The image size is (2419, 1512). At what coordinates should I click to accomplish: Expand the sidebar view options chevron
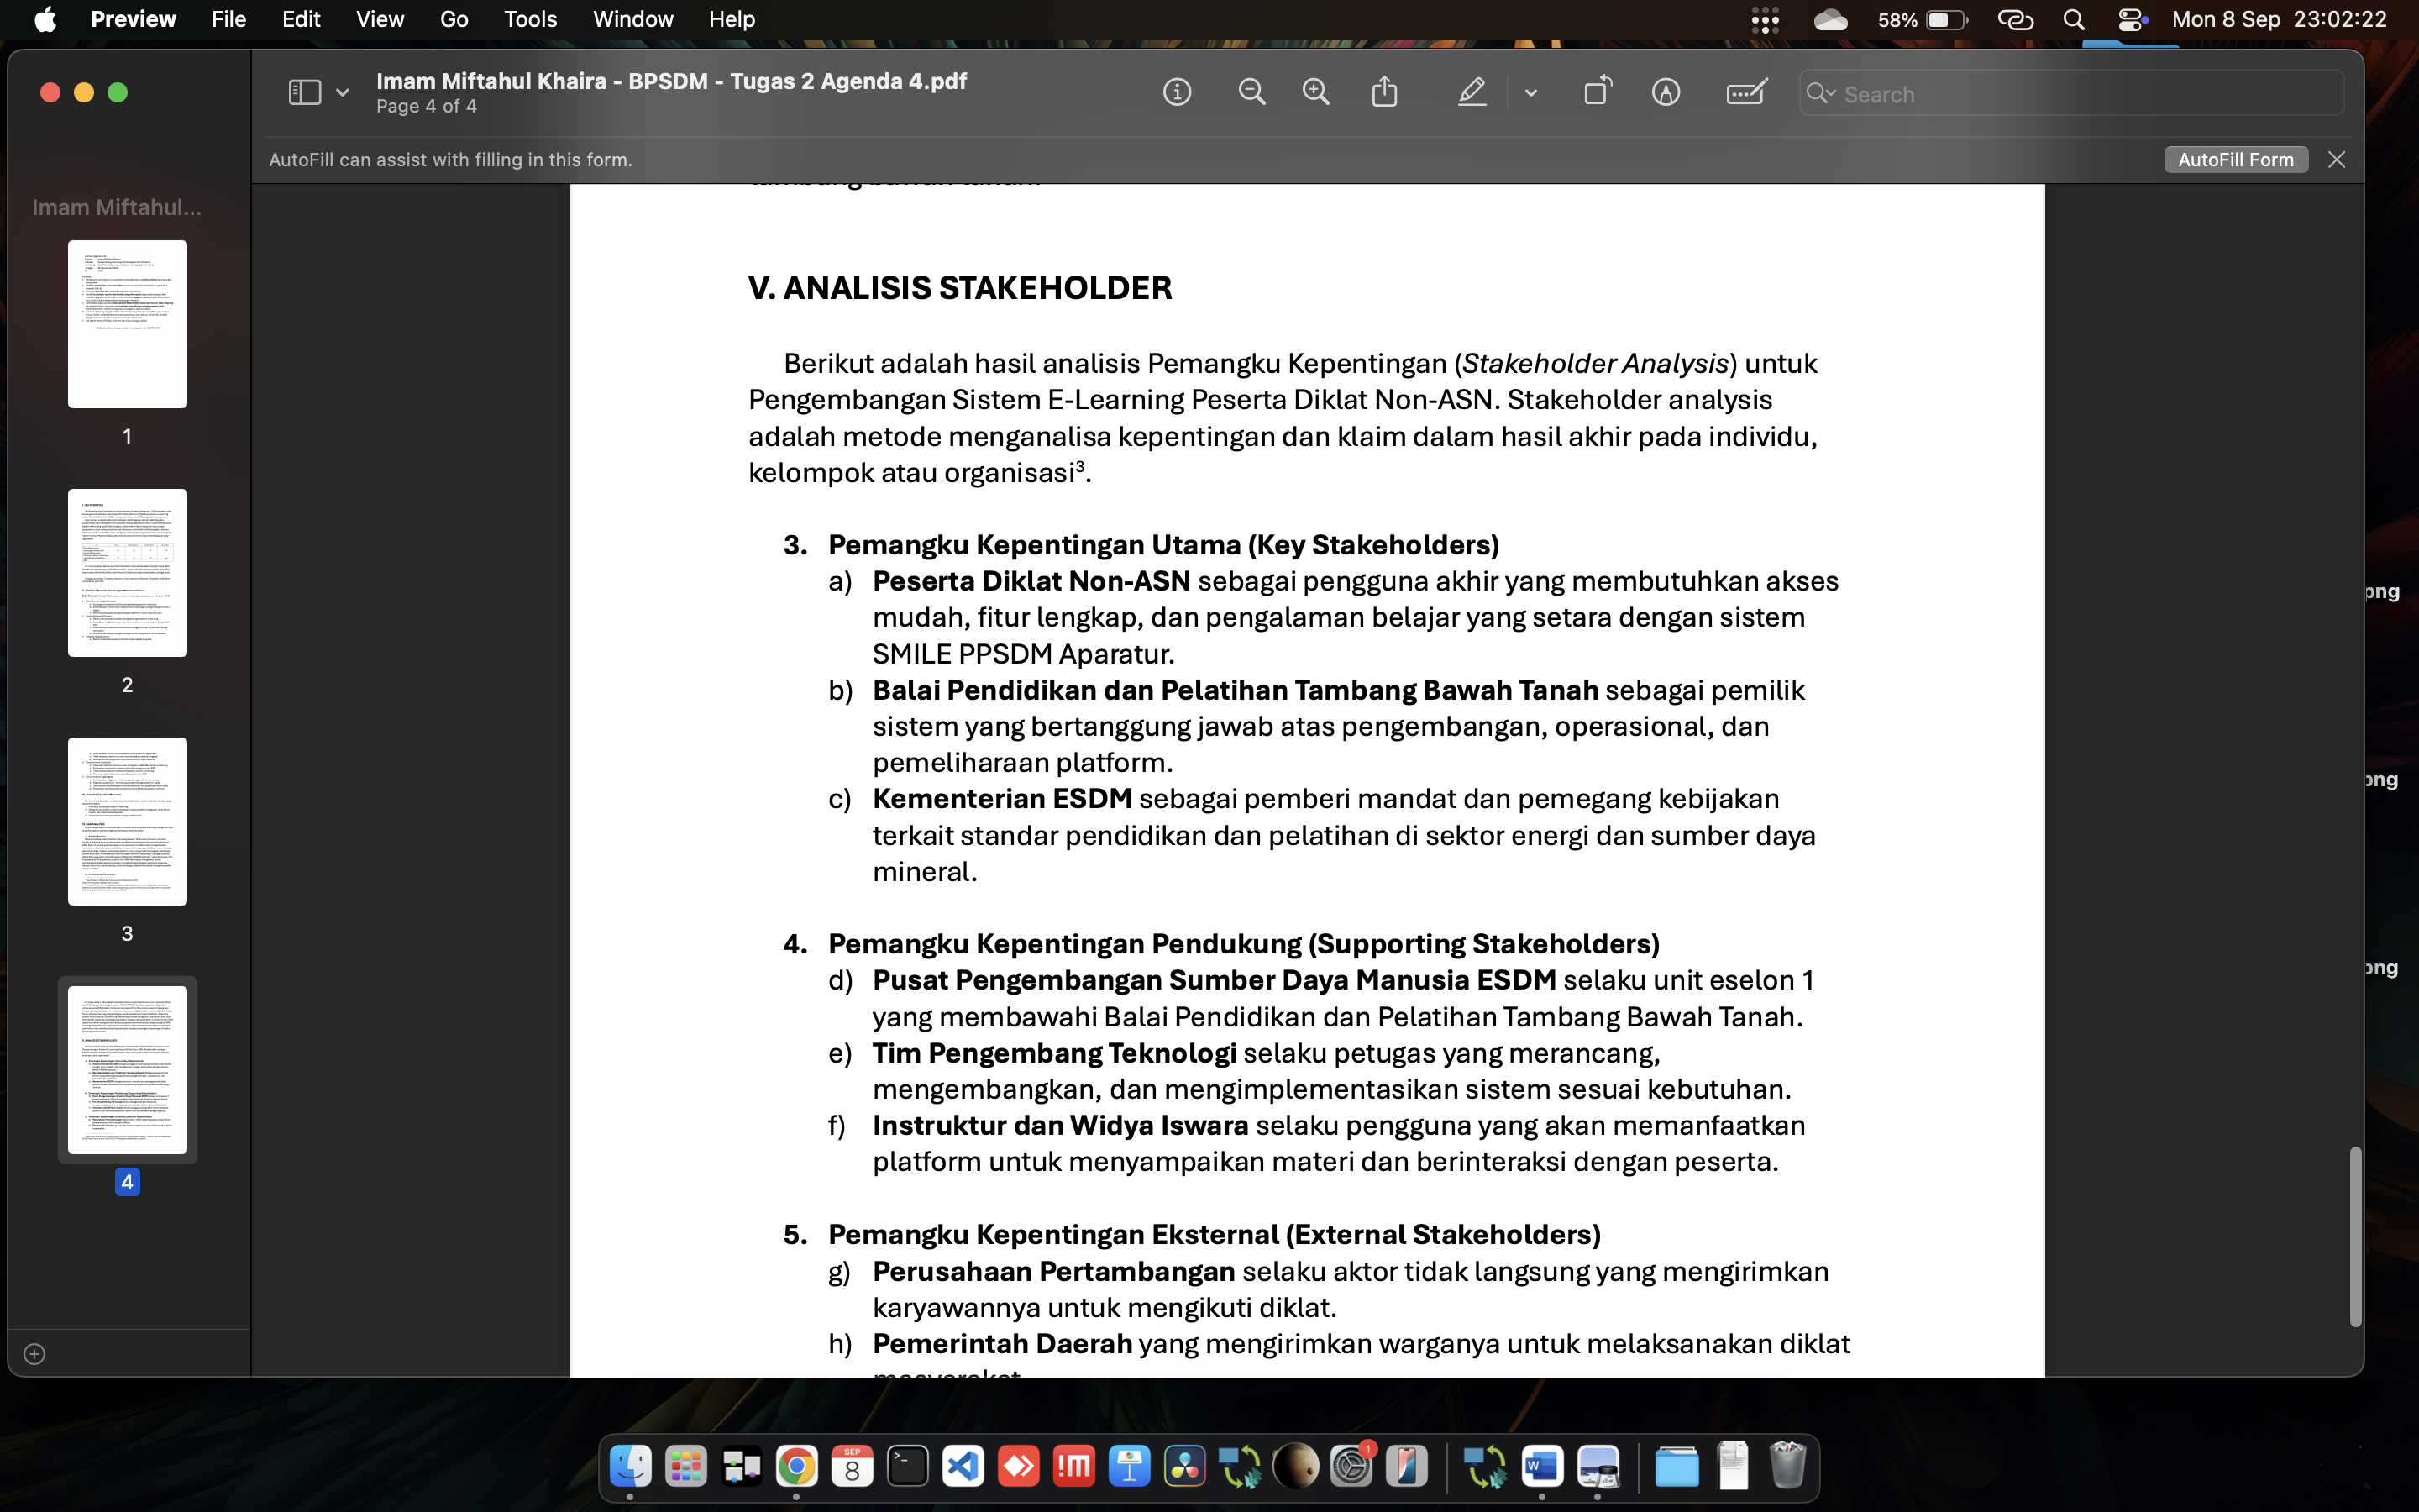[x=343, y=93]
